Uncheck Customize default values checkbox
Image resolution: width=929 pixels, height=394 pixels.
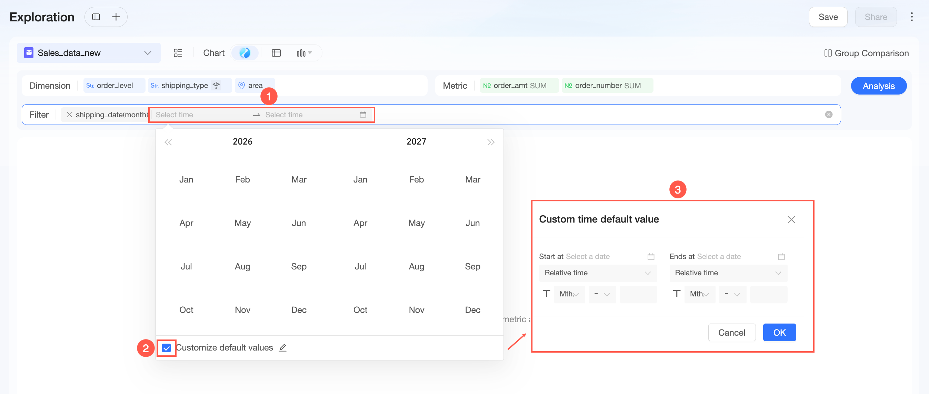[166, 348]
